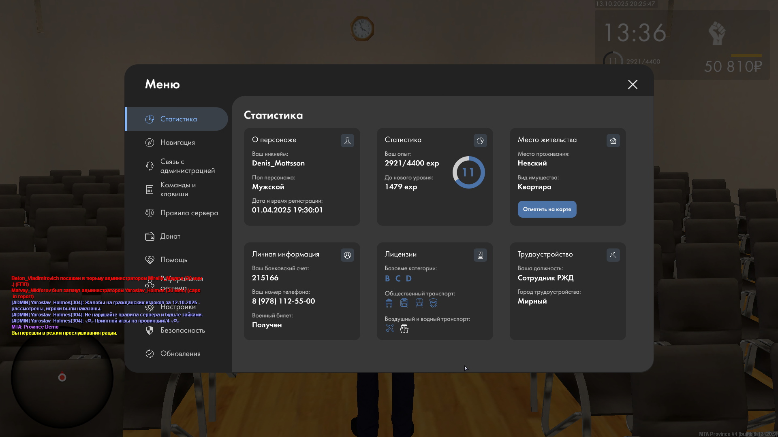This screenshot has width=778, height=437.
Task: Open the Помощь section
Action: point(173,260)
